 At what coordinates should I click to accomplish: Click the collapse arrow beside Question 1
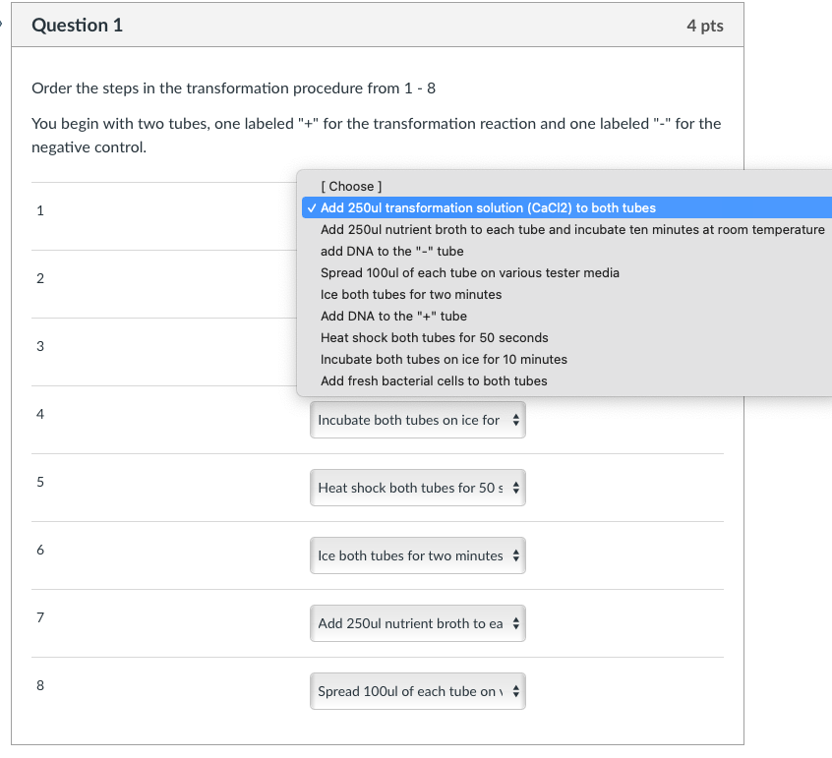point(3,25)
